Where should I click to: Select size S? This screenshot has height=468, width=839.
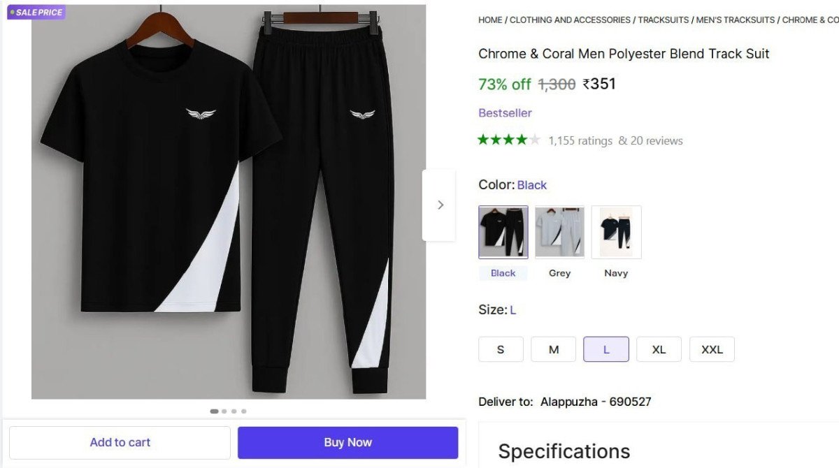click(x=501, y=349)
